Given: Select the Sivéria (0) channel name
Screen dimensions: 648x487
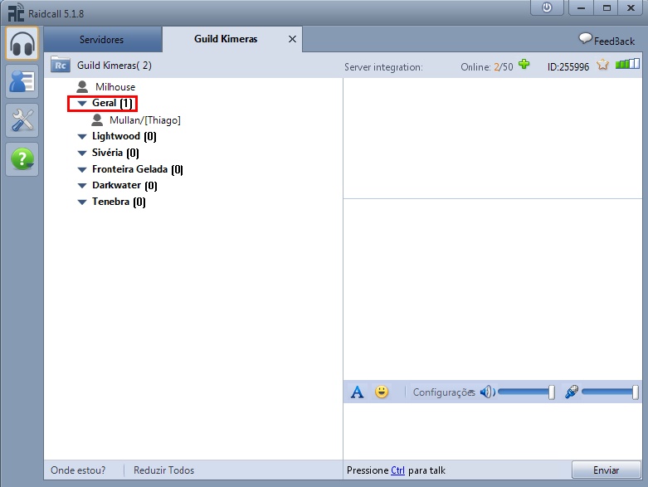Looking at the screenshot, I should point(115,153).
